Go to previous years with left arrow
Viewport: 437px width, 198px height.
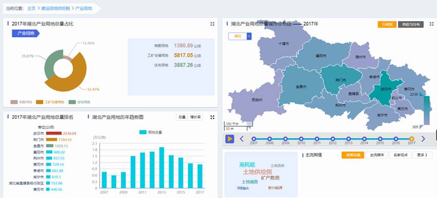(x=242, y=139)
